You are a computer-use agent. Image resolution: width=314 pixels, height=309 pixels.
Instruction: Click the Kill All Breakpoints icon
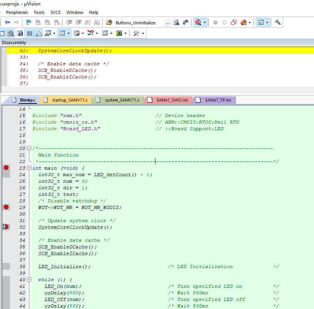pos(243,22)
